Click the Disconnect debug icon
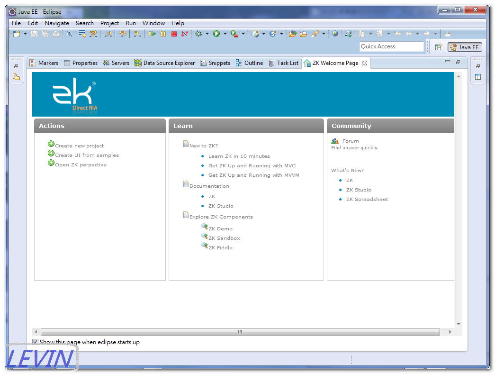The height and width of the screenshot is (374, 495). [185, 34]
